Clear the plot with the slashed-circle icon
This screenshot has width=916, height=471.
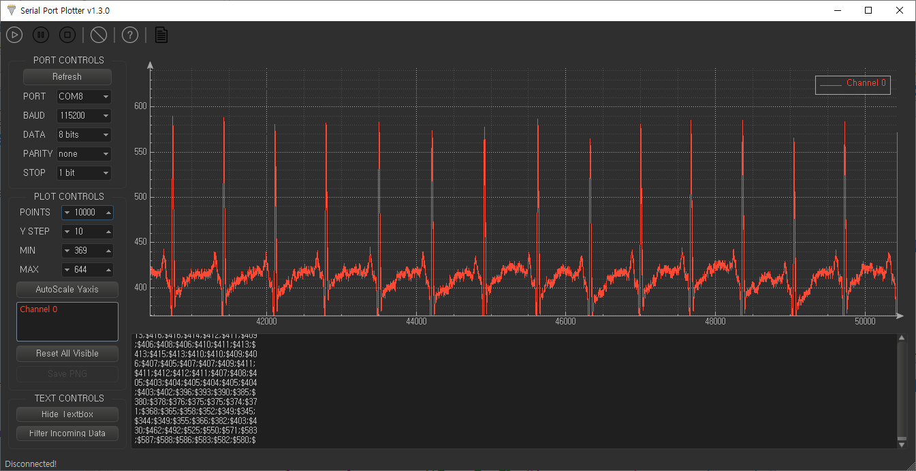pyautogui.click(x=99, y=35)
